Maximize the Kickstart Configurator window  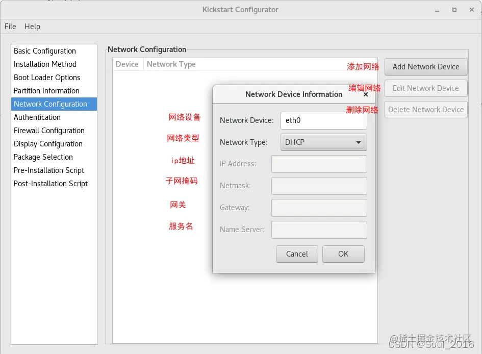point(454,10)
